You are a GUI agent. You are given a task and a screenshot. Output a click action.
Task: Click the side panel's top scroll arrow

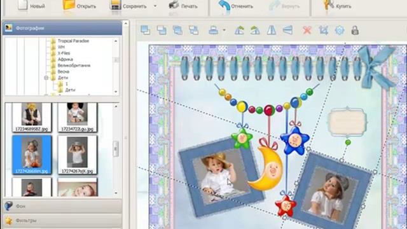[126, 24]
